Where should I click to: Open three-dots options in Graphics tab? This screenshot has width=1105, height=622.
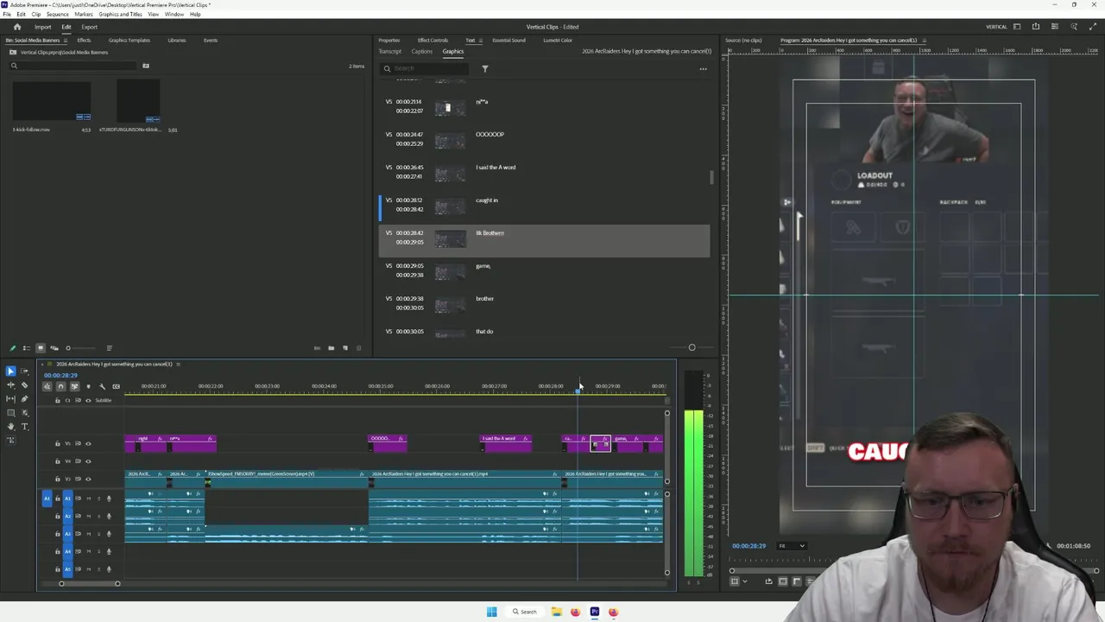[704, 68]
